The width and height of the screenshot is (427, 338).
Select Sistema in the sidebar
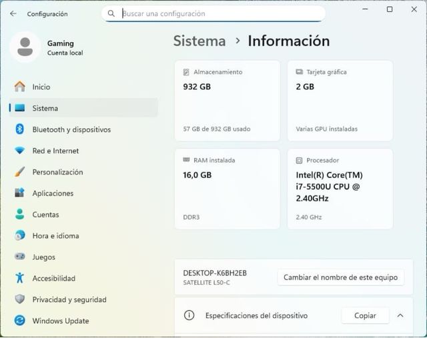point(83,108)
